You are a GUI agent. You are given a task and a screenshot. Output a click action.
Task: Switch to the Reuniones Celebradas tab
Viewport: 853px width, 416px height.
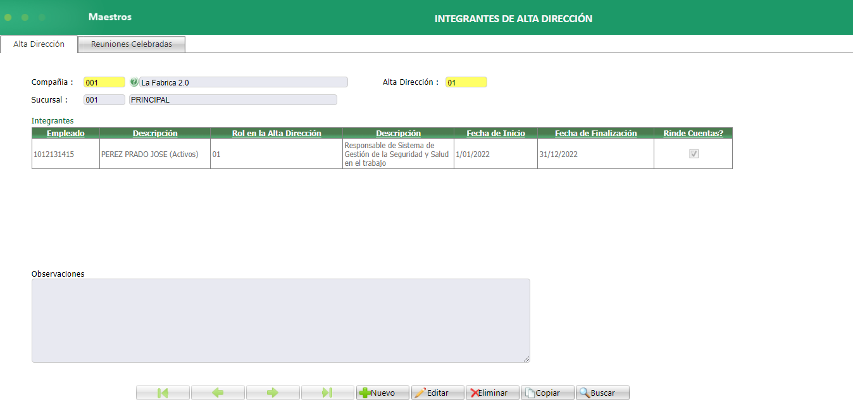[x=130, y=44]
